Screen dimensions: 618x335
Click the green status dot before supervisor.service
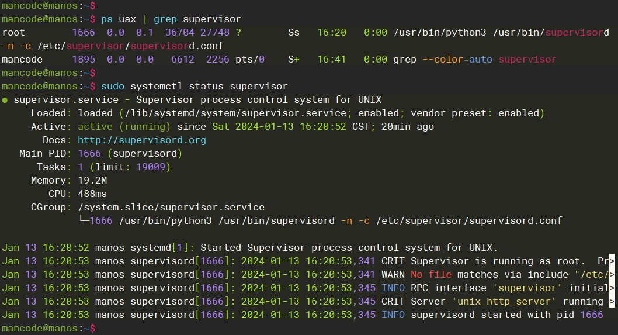pos(5,101)
